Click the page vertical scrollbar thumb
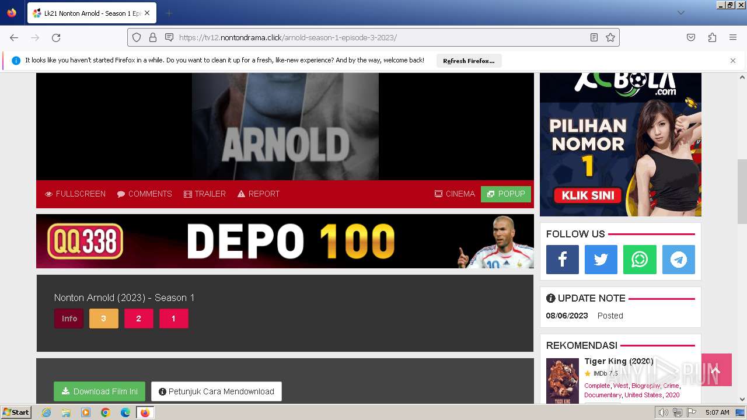Screen dimensions: 747x420 point(742,191)
